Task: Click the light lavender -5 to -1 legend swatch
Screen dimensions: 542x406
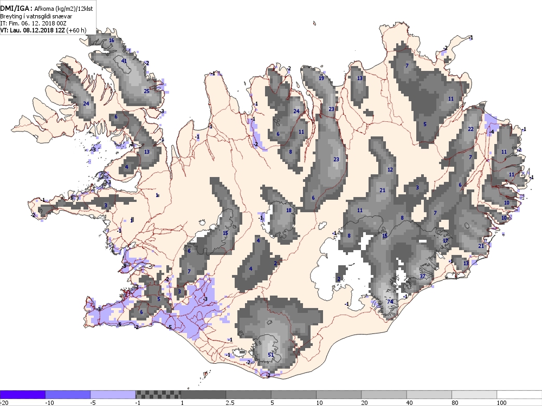Action: pyautogui.click(x=113, y=395)
